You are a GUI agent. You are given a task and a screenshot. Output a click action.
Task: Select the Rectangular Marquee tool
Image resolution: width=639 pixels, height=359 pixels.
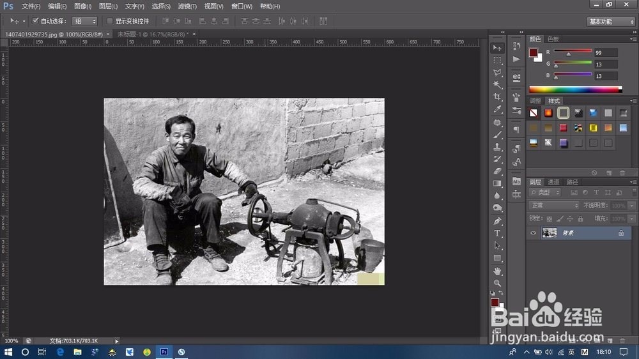point(497,60)
